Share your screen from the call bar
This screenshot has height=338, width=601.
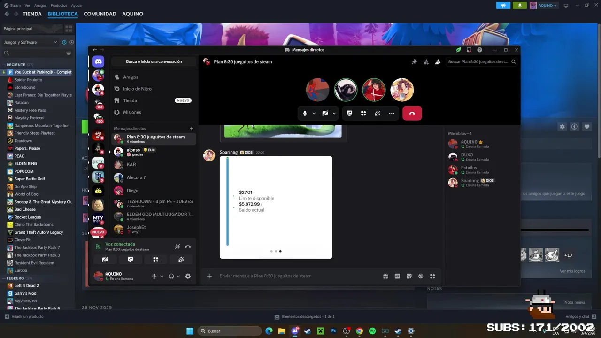click(349, 113)
